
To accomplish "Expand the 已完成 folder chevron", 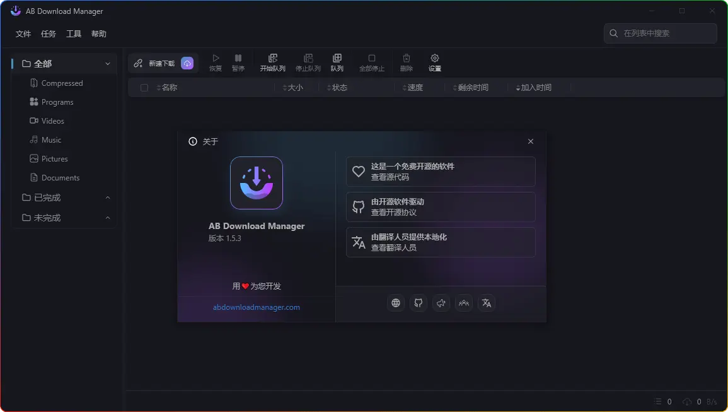I will (108, 197).
